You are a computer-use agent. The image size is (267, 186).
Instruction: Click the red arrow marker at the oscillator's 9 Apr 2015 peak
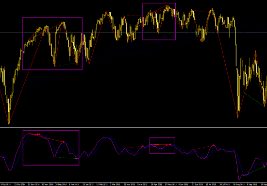(x=143, y=146)
